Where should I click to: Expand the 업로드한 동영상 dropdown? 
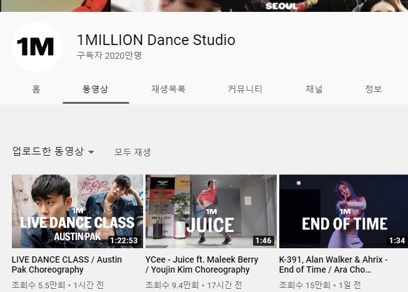53,151
